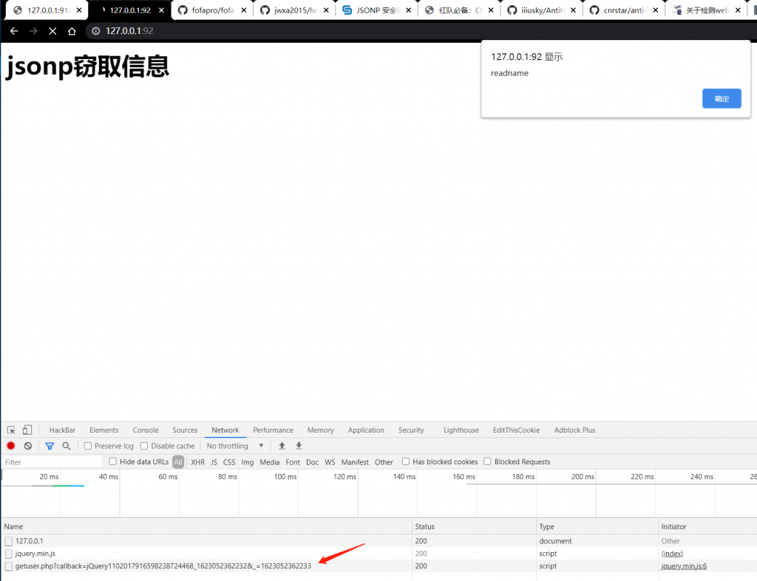The image size is (757, 581).
Task: Click the Import HAR upload arrow icon
Action: (282, 446)
